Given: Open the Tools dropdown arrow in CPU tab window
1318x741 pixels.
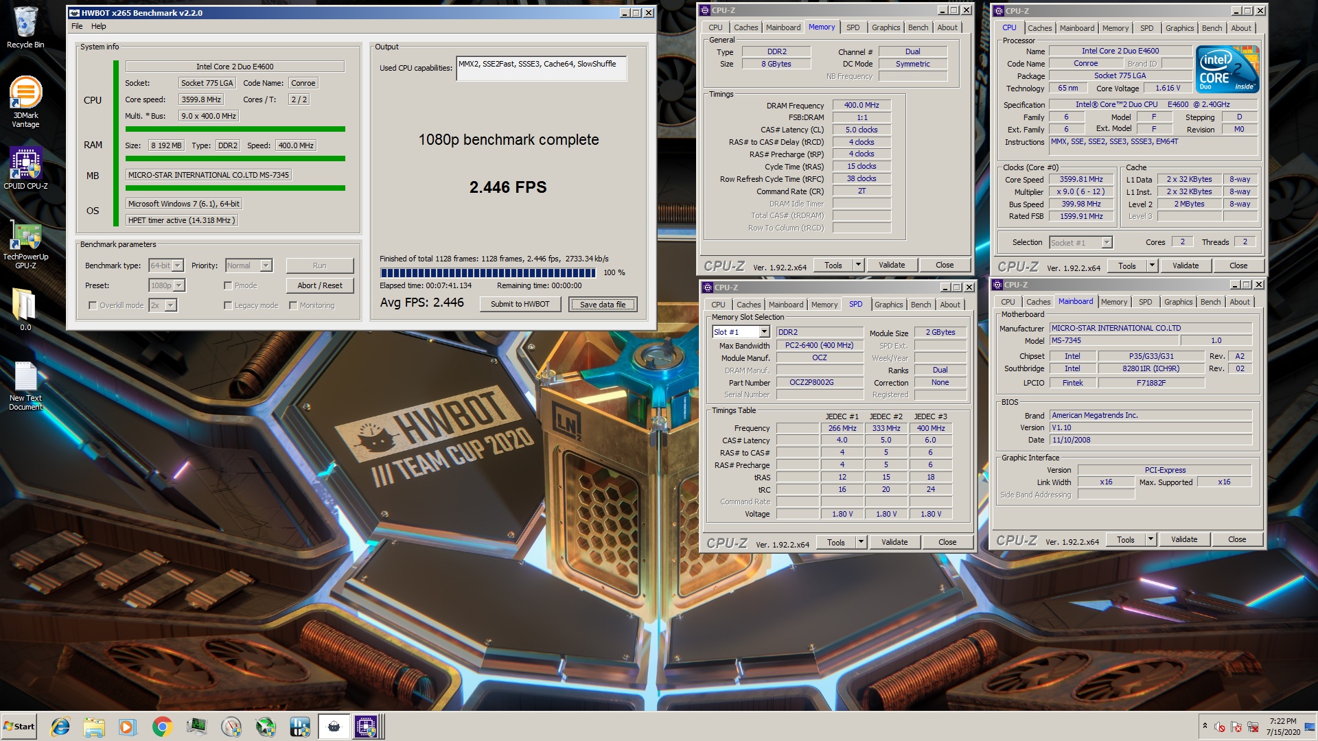Looking at the screenshot, I should [x=1152, y=266].
